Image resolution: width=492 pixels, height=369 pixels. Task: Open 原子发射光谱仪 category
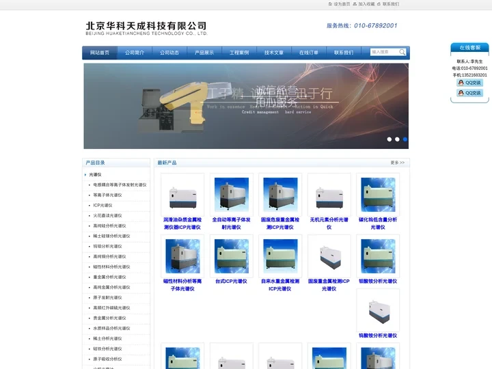[108, 298]
